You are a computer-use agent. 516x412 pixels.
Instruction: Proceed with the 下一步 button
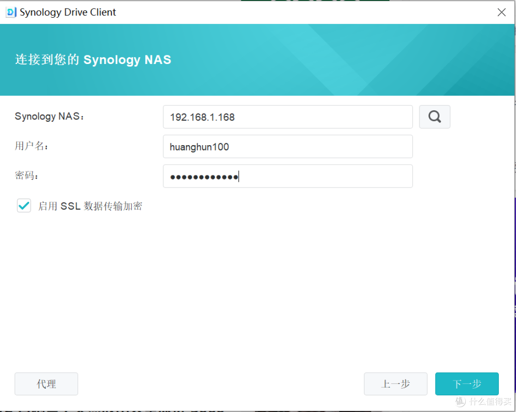coord(467,384)
